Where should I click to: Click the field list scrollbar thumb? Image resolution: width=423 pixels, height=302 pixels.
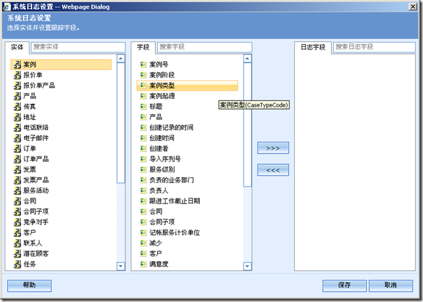[x=248, y=125]
